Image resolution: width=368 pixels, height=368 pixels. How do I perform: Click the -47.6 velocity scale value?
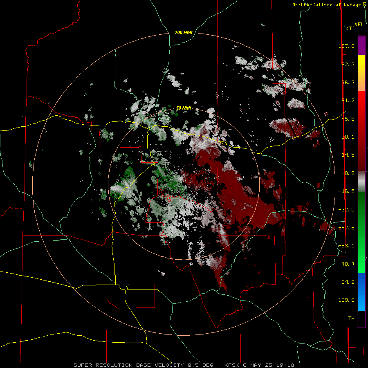pos(346,228)
